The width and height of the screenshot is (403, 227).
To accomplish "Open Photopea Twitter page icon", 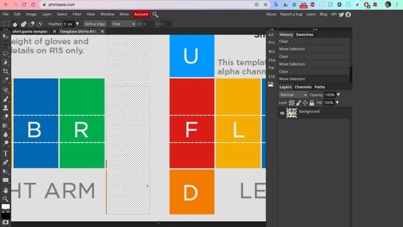I will coord(341,15).
